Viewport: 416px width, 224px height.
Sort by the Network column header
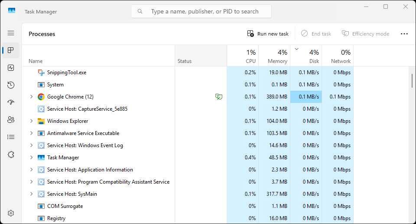(x=338, y=56)
